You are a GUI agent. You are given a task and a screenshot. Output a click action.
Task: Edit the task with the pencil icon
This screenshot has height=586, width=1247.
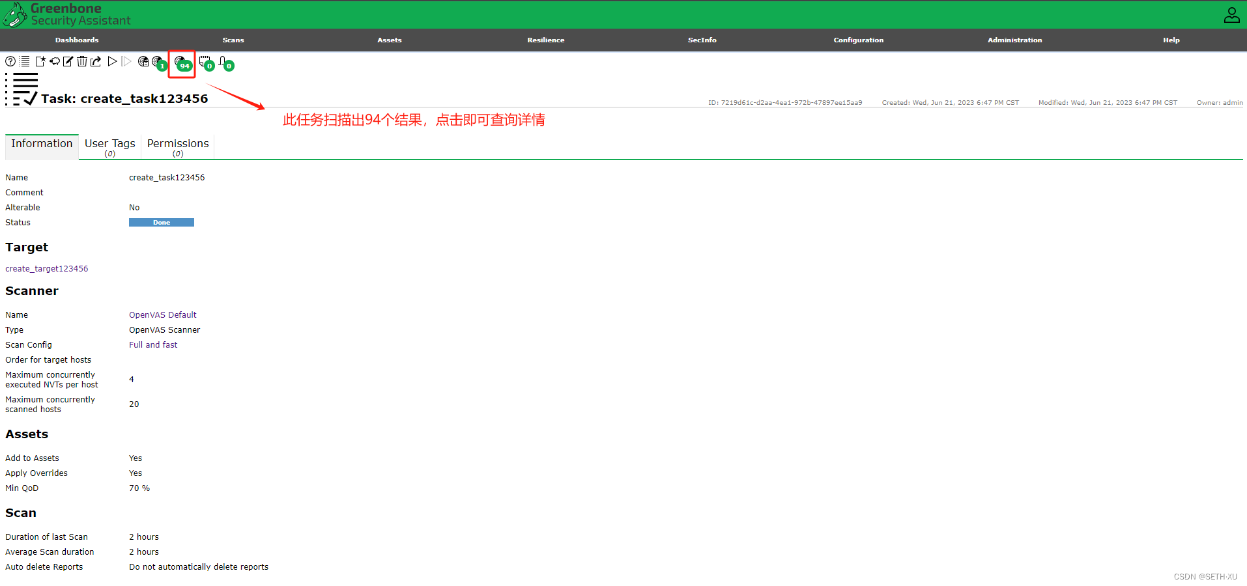pyautogui.click(x=68, y=61)
